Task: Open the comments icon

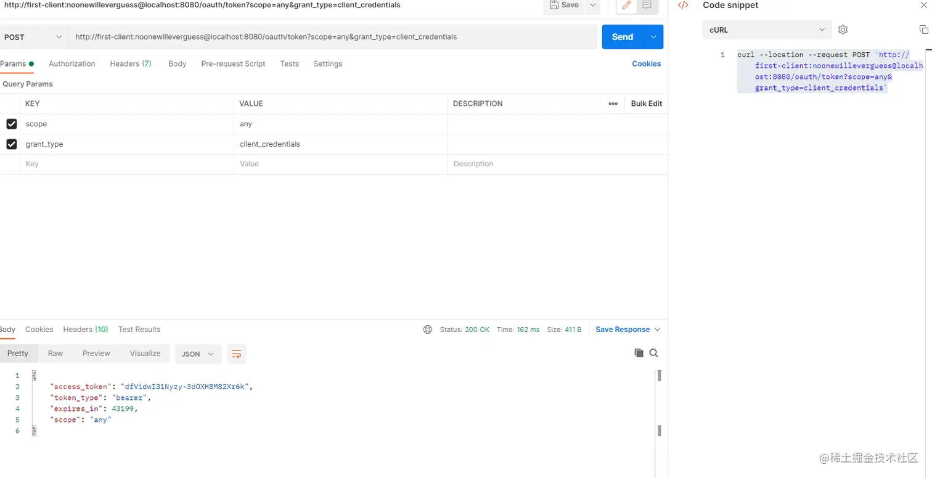Action: point(647,5)
